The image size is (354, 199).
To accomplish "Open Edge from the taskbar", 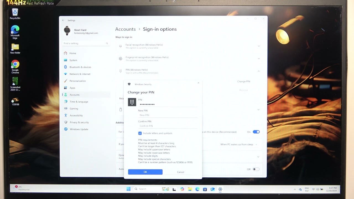I will [197, 189].
